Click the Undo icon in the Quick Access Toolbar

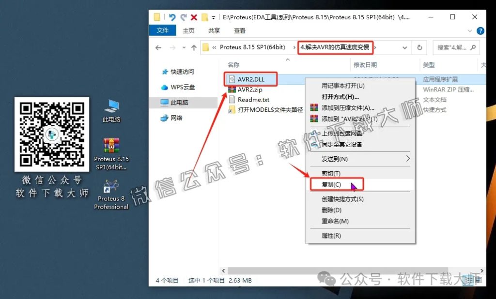(x=173, y=16)
